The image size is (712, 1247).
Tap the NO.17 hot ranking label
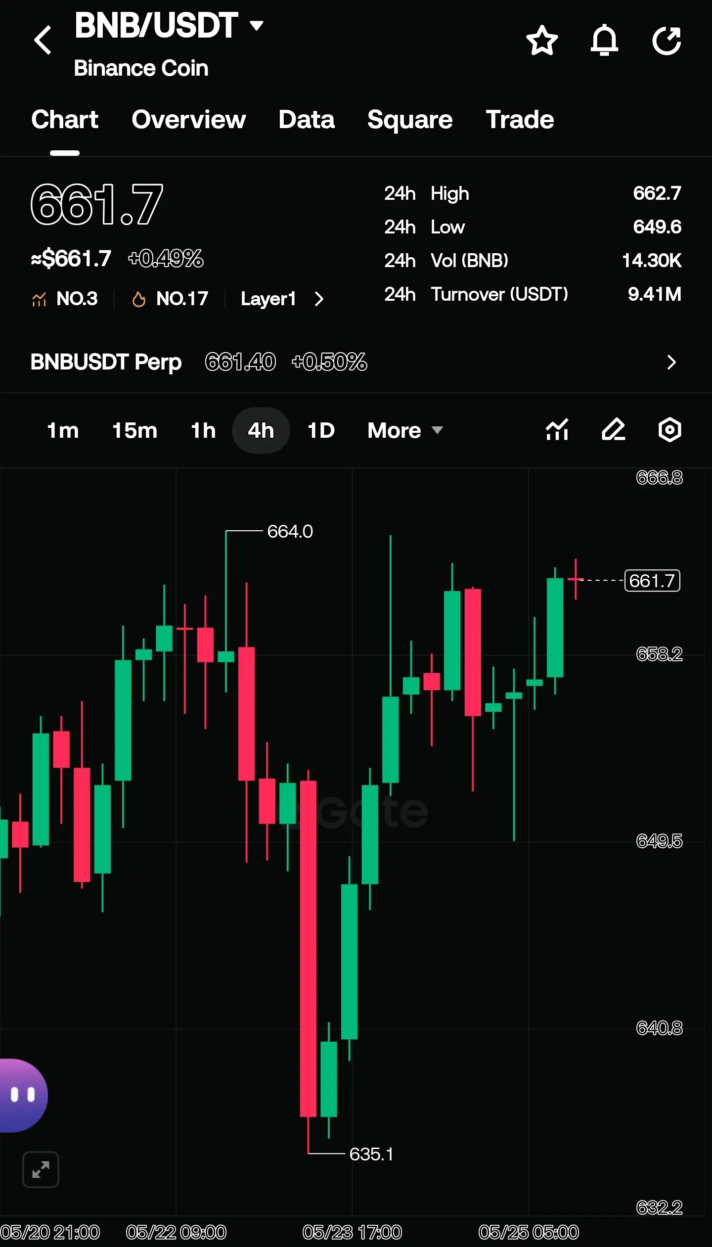182,299
